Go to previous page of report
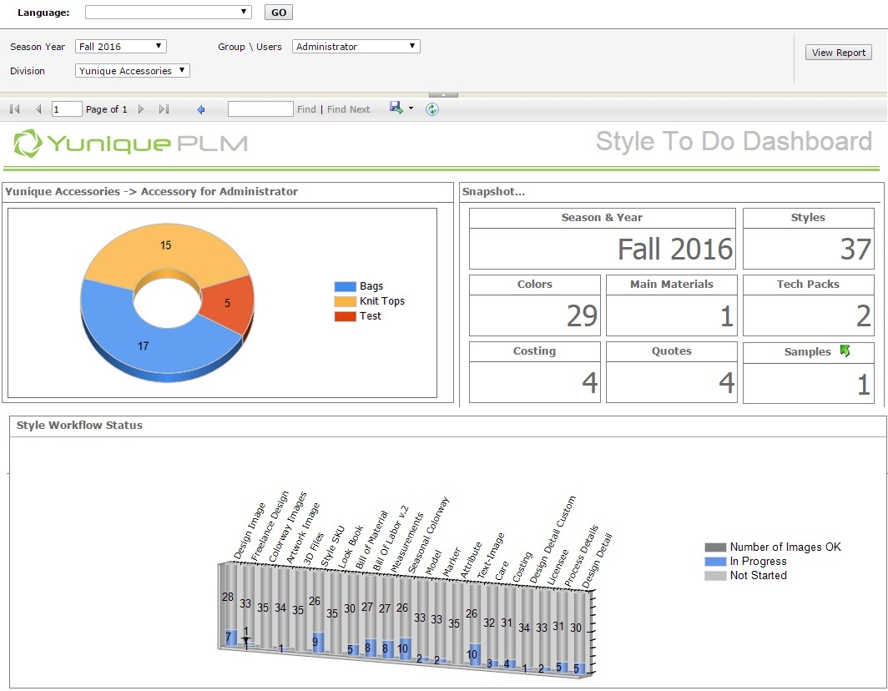Screen dimensions: 888x691 point(38,109)
